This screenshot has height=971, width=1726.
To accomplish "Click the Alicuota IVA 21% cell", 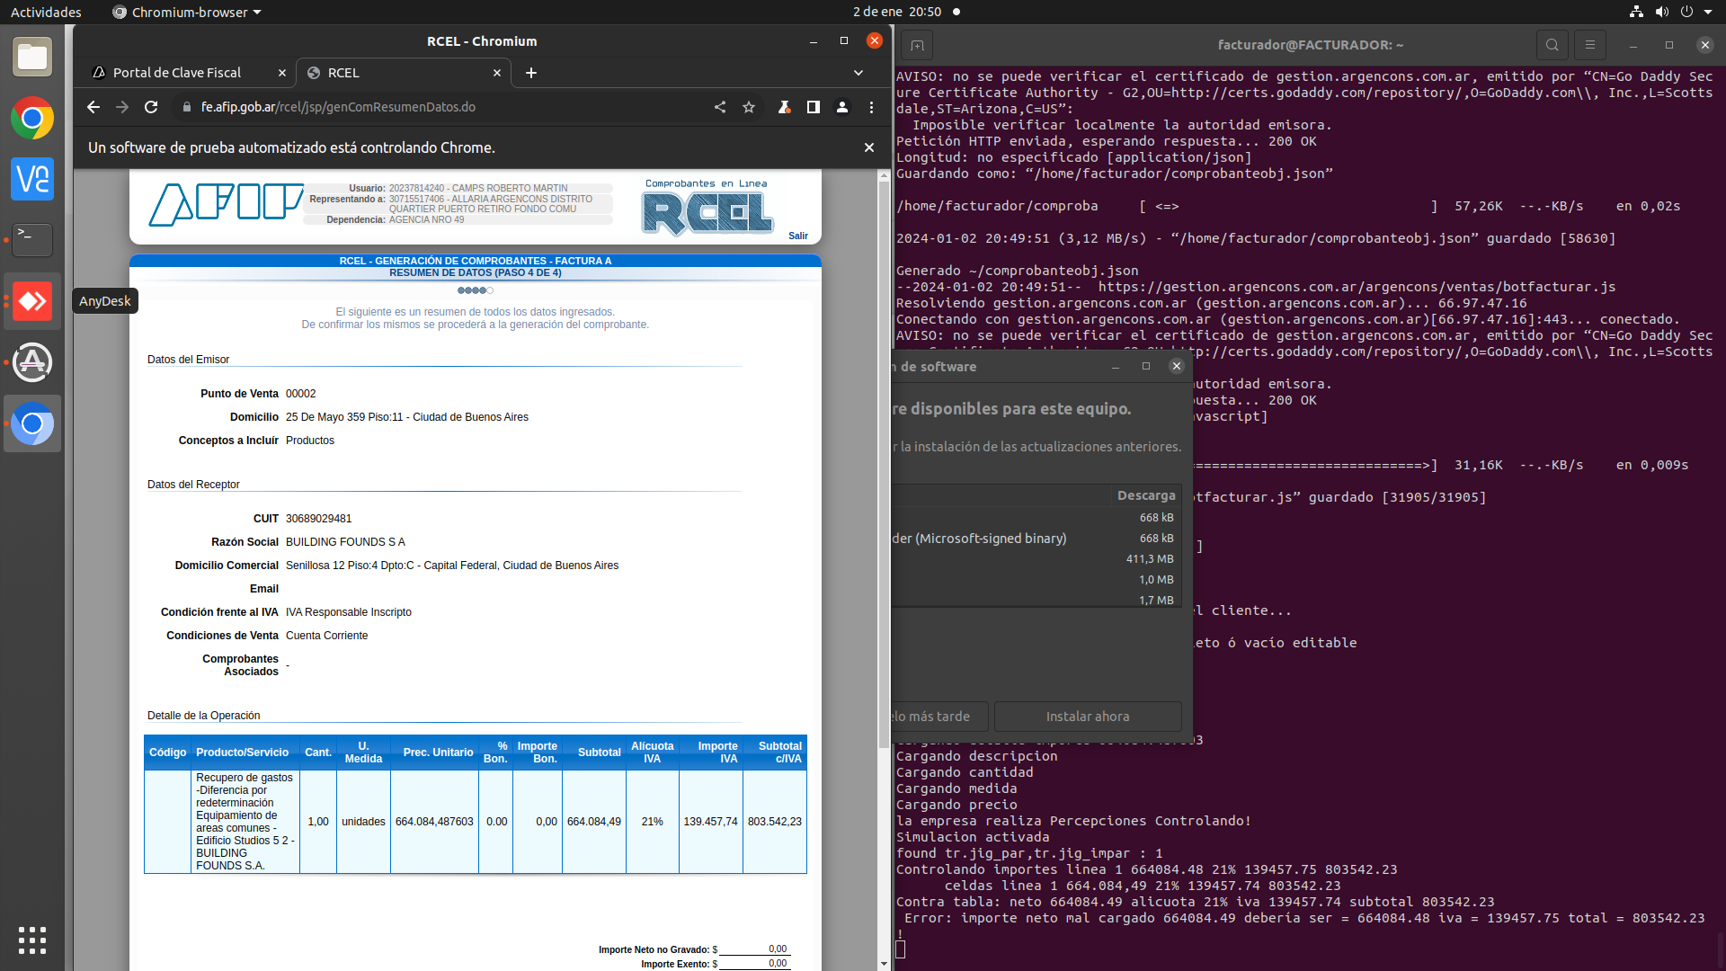I will tap(652, 822).
